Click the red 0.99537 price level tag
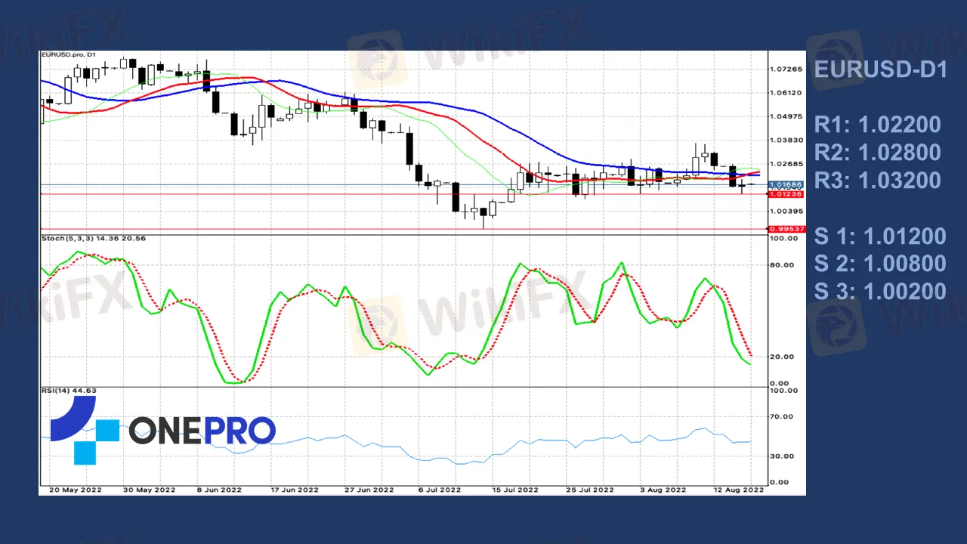The width and height of the screenshot is (967, 544). point(785,229)
